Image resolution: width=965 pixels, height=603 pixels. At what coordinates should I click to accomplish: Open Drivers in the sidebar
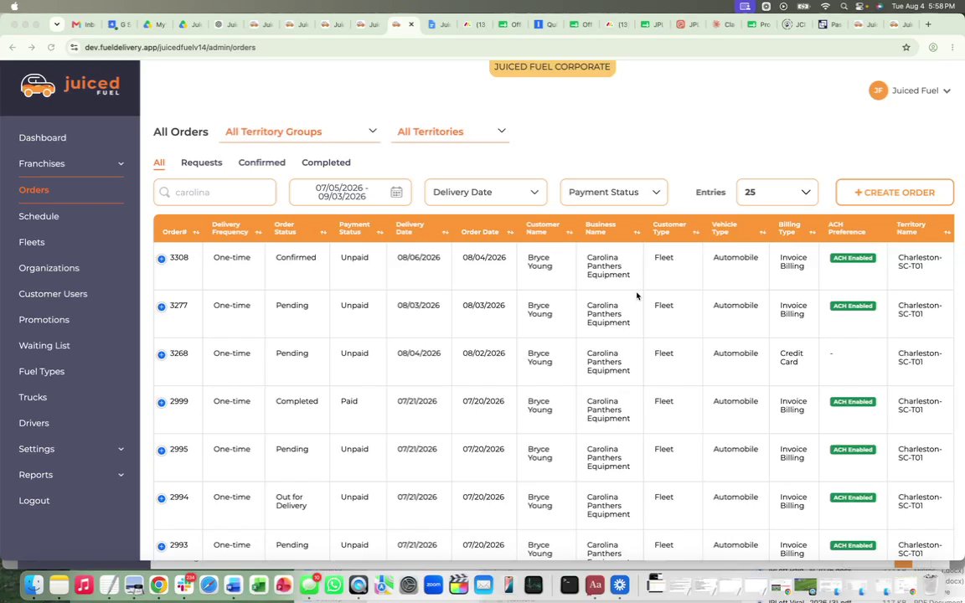(x=34, y=423)
